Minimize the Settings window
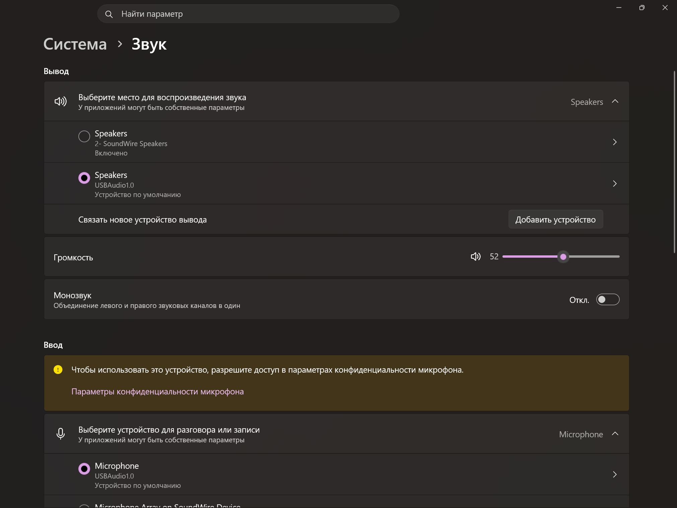Screen dimensions: 677x508 tap(619, 7)
